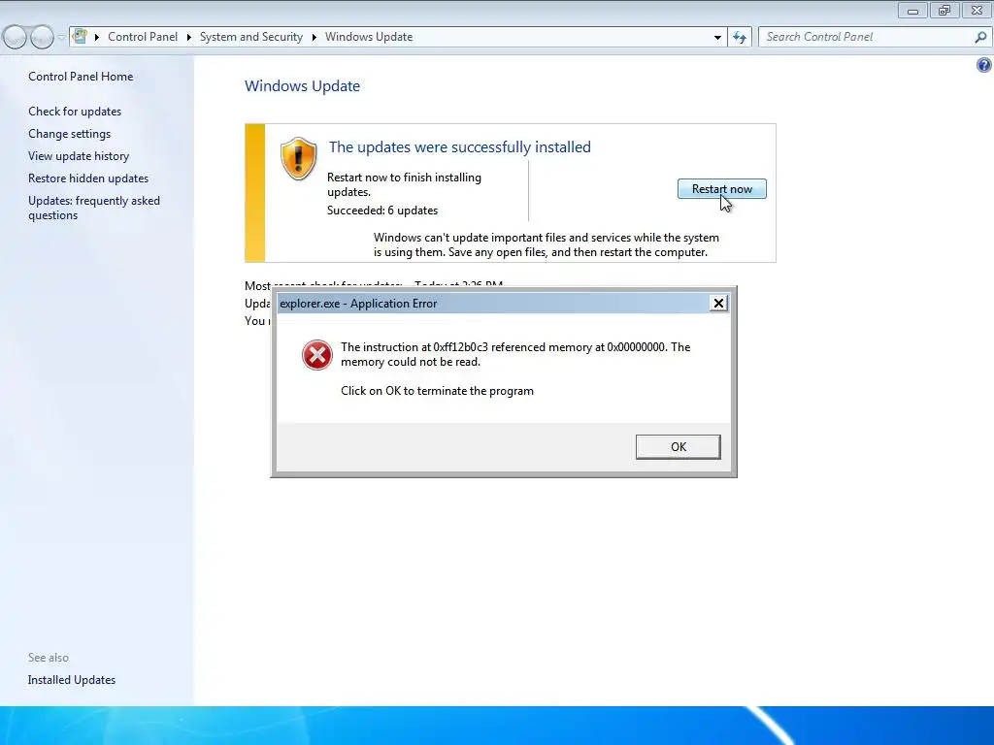Click OK in the explorer.exe error dialog
994x745 pixels.
pos(678,446)
